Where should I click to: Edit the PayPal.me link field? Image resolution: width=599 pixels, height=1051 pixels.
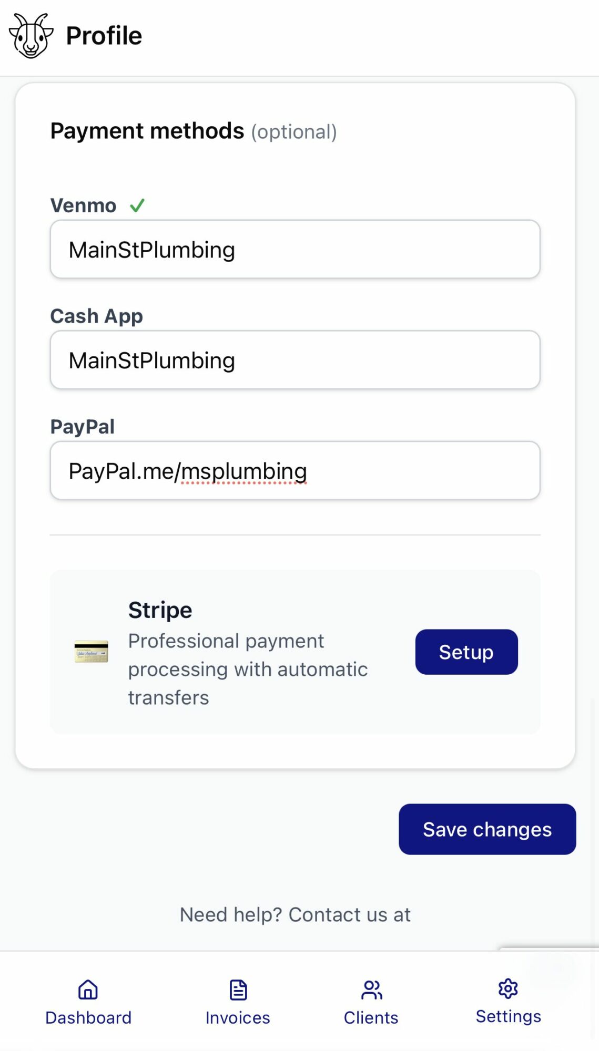pos(295,471)
